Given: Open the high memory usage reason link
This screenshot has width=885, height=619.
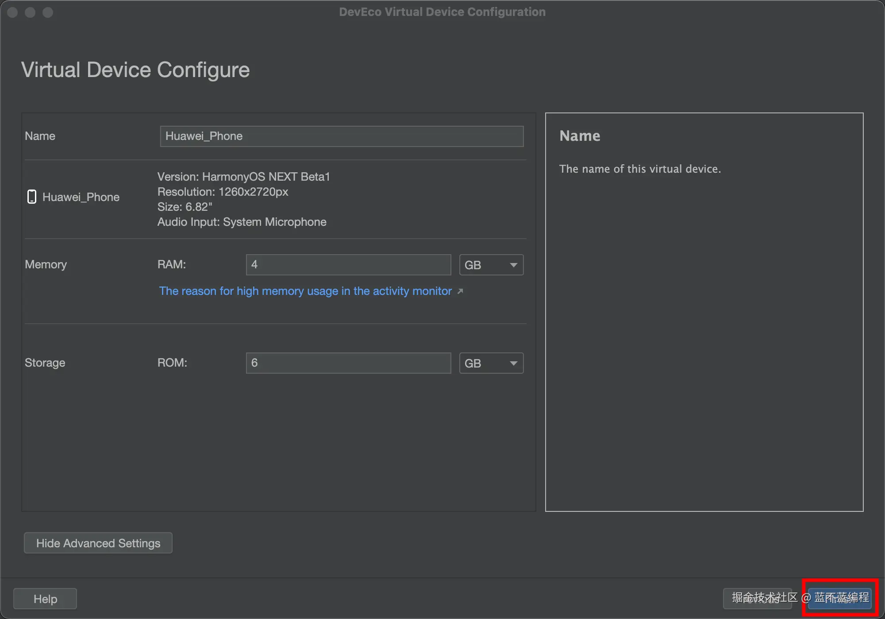Looking at the screenshot, I should point(305,291).
